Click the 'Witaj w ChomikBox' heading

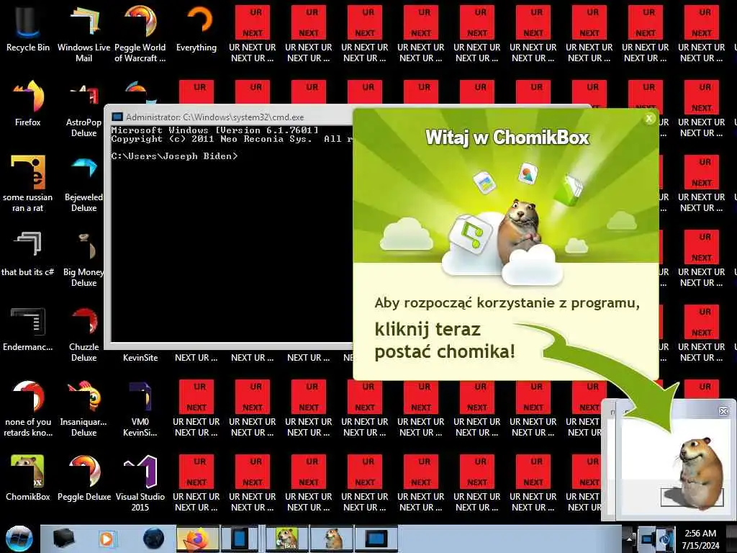(507, 138)
